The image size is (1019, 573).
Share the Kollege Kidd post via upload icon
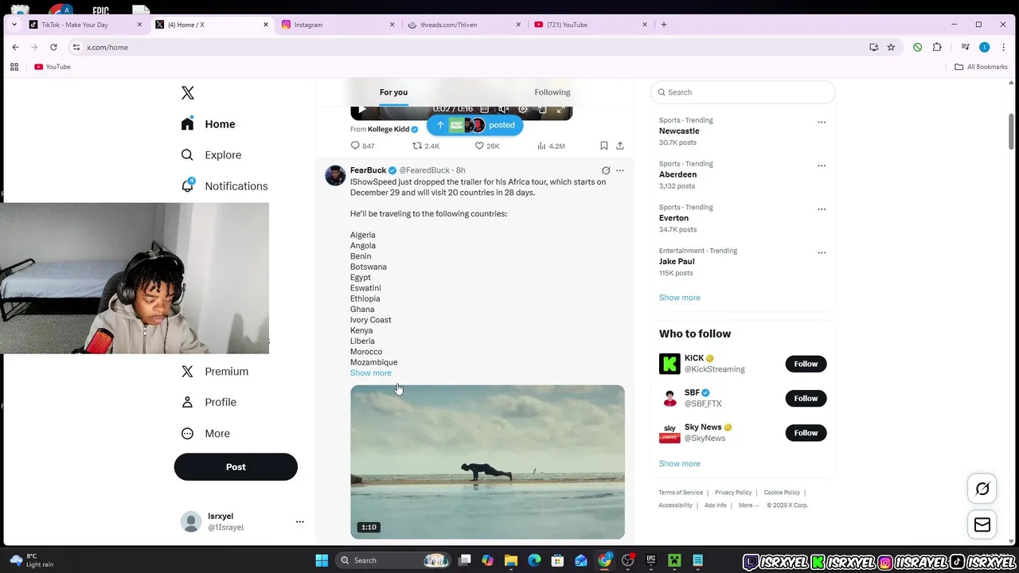coord(620,146)
